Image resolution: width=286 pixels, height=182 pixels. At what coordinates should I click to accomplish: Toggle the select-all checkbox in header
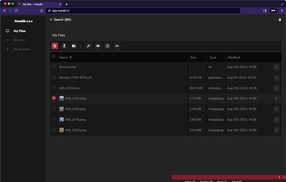tap(53, 56)
